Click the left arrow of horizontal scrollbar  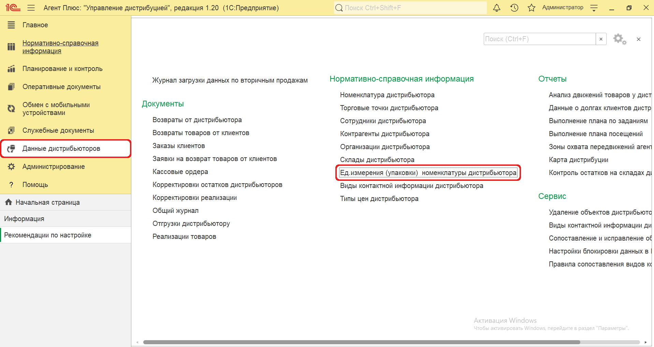click(137, 342)
